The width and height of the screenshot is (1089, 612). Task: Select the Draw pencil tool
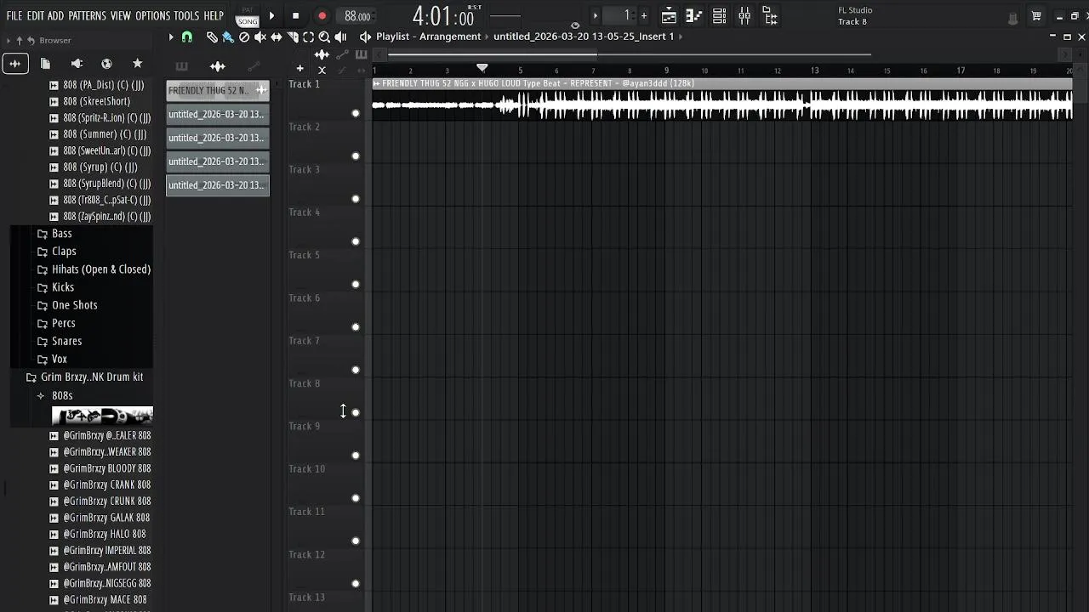click(212, 37)
